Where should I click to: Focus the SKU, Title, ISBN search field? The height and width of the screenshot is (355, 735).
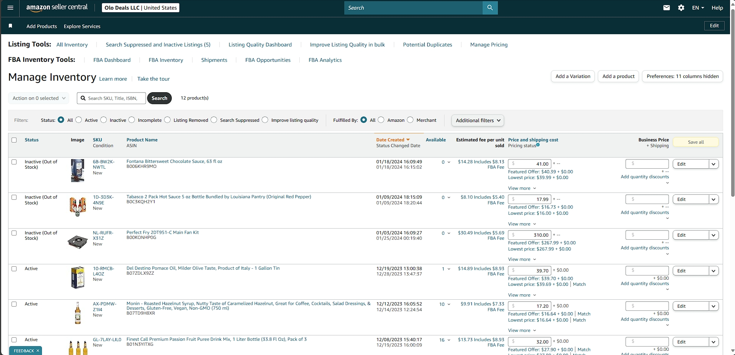[x=111, y=98]
